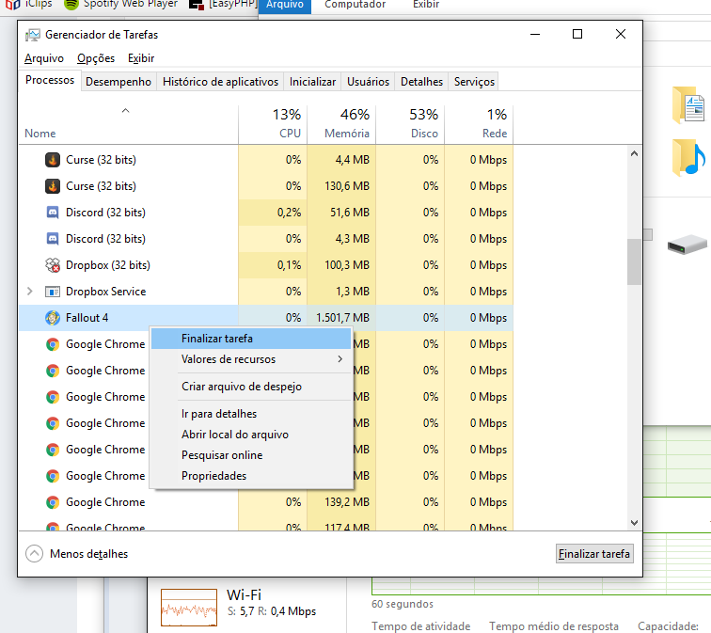Click the documents folder icon behind Task Manager
Image resolution: width=711 pixels, height=633 pixels.
coord(688,105)
